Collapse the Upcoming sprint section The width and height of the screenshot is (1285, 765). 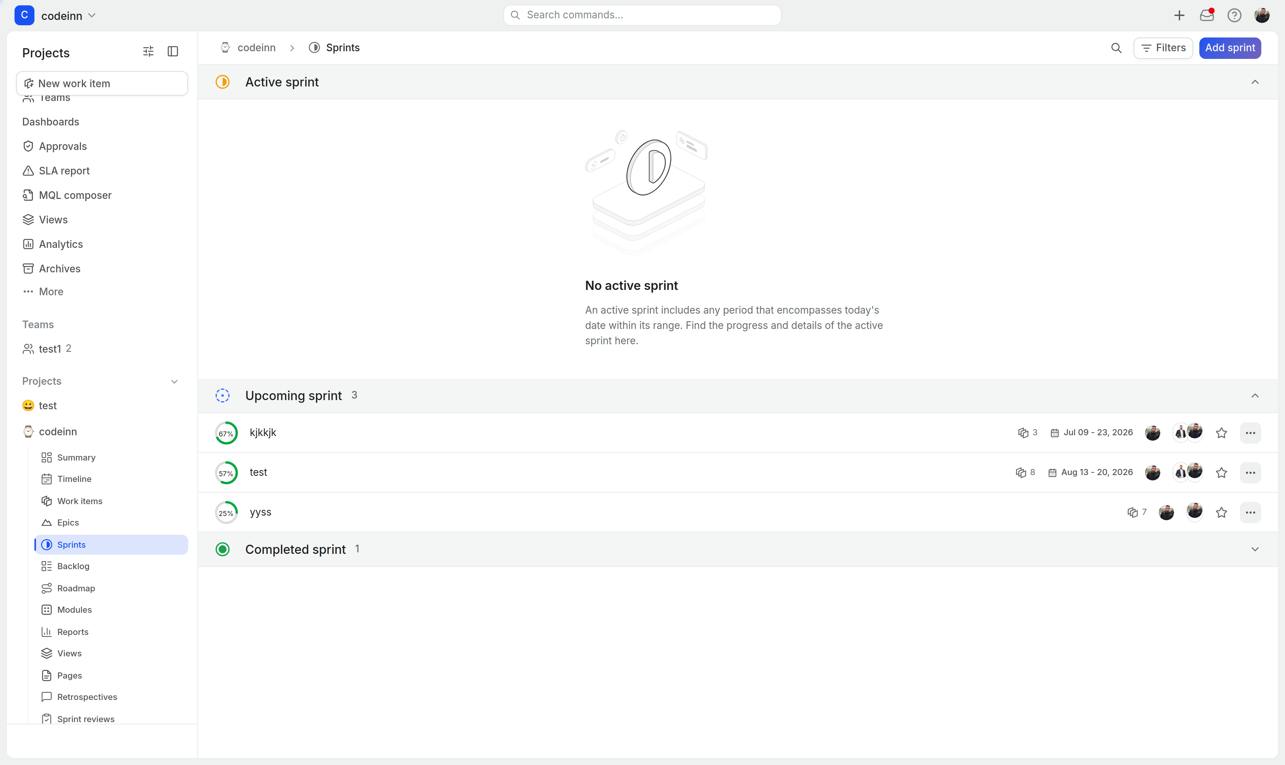(1254, 396)
